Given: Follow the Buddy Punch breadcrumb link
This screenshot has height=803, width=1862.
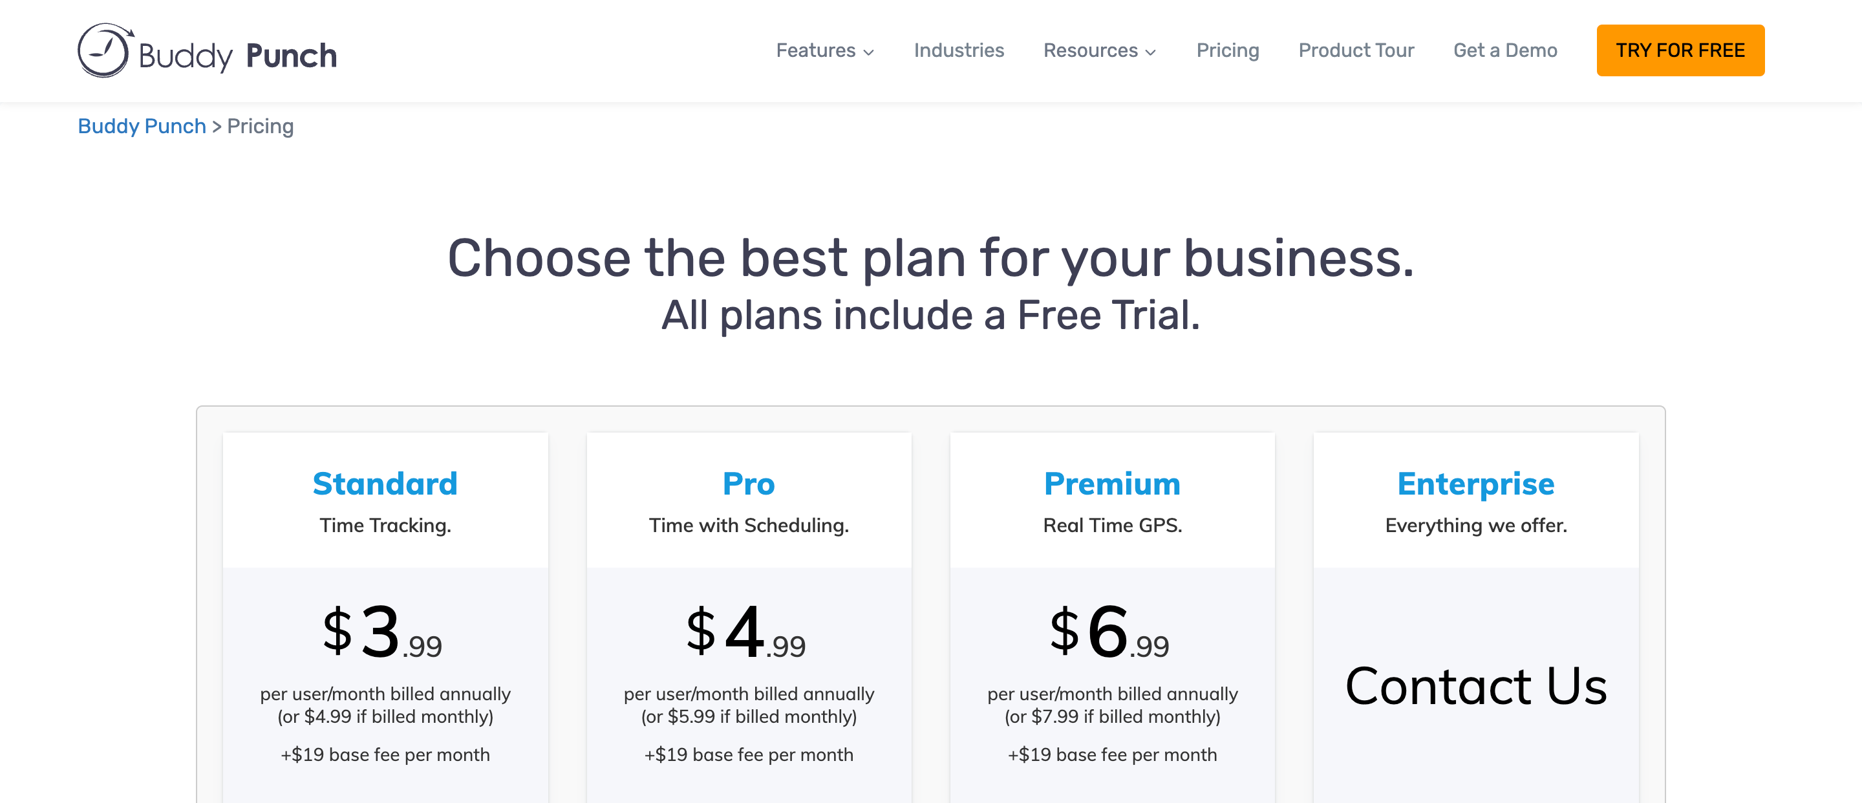Looking at the screenshot, I should (x=142, y=126).
